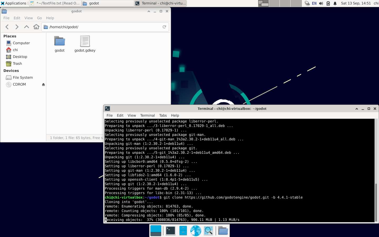Image resolution: width=379 pixels, height=237 pixels.
Task: Roll up the Terminal window with arrow button
Action: [x=357, y=108]
